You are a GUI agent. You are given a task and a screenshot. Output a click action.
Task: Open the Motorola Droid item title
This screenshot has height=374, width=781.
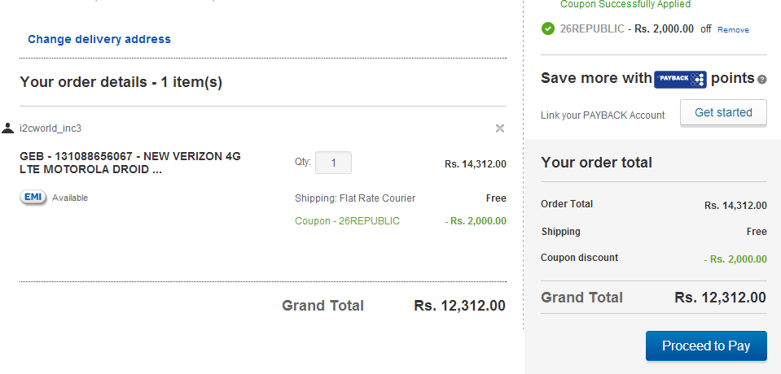(130, 163)
